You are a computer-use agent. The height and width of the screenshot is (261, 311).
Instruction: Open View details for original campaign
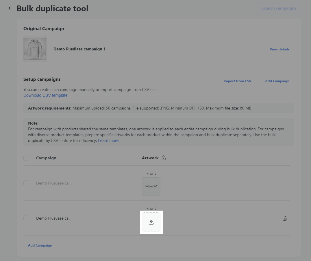[279, 49]
